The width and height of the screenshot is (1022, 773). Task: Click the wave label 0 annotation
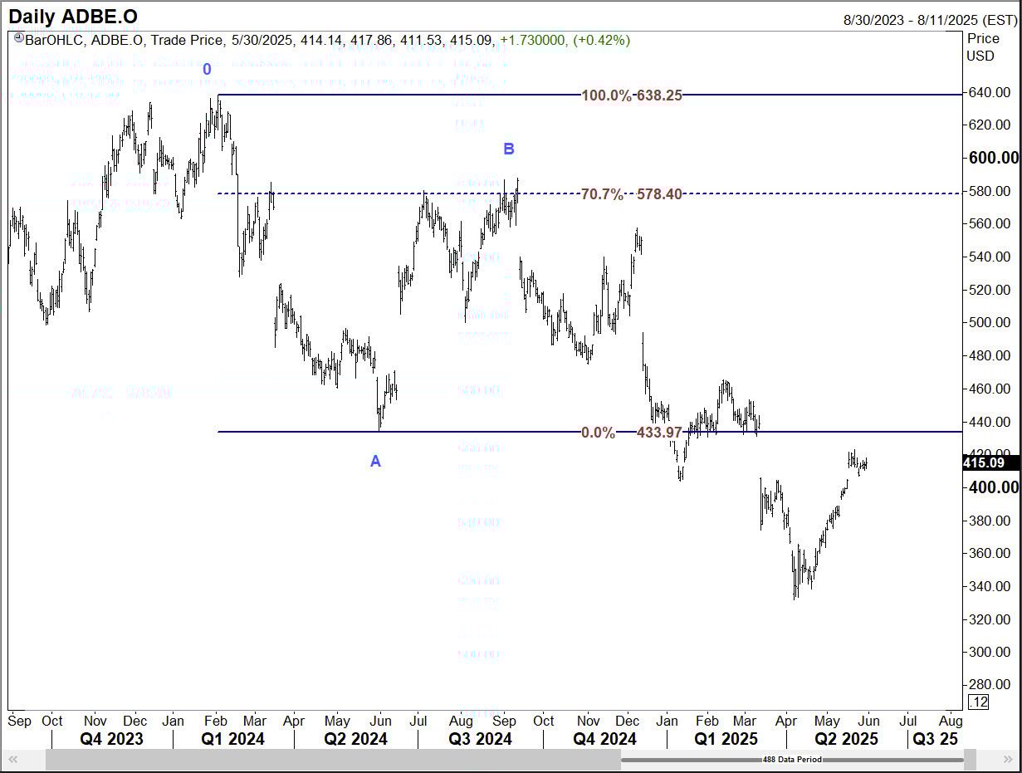tap(208, 70)
